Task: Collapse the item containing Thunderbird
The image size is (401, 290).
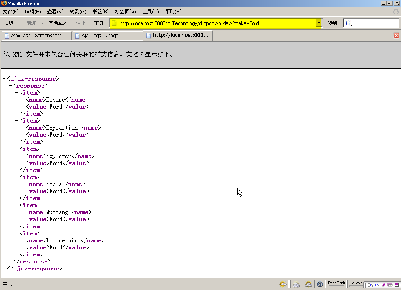Action: coord(16,233)
